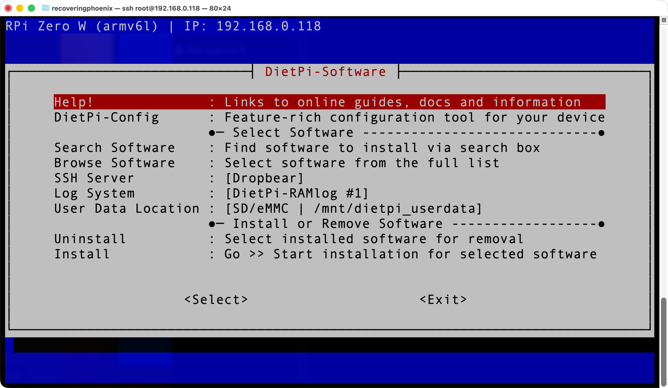Screen dimensions: 668x388
Task: Select SSH Server menu entry
Action: [x=329, y=178]
